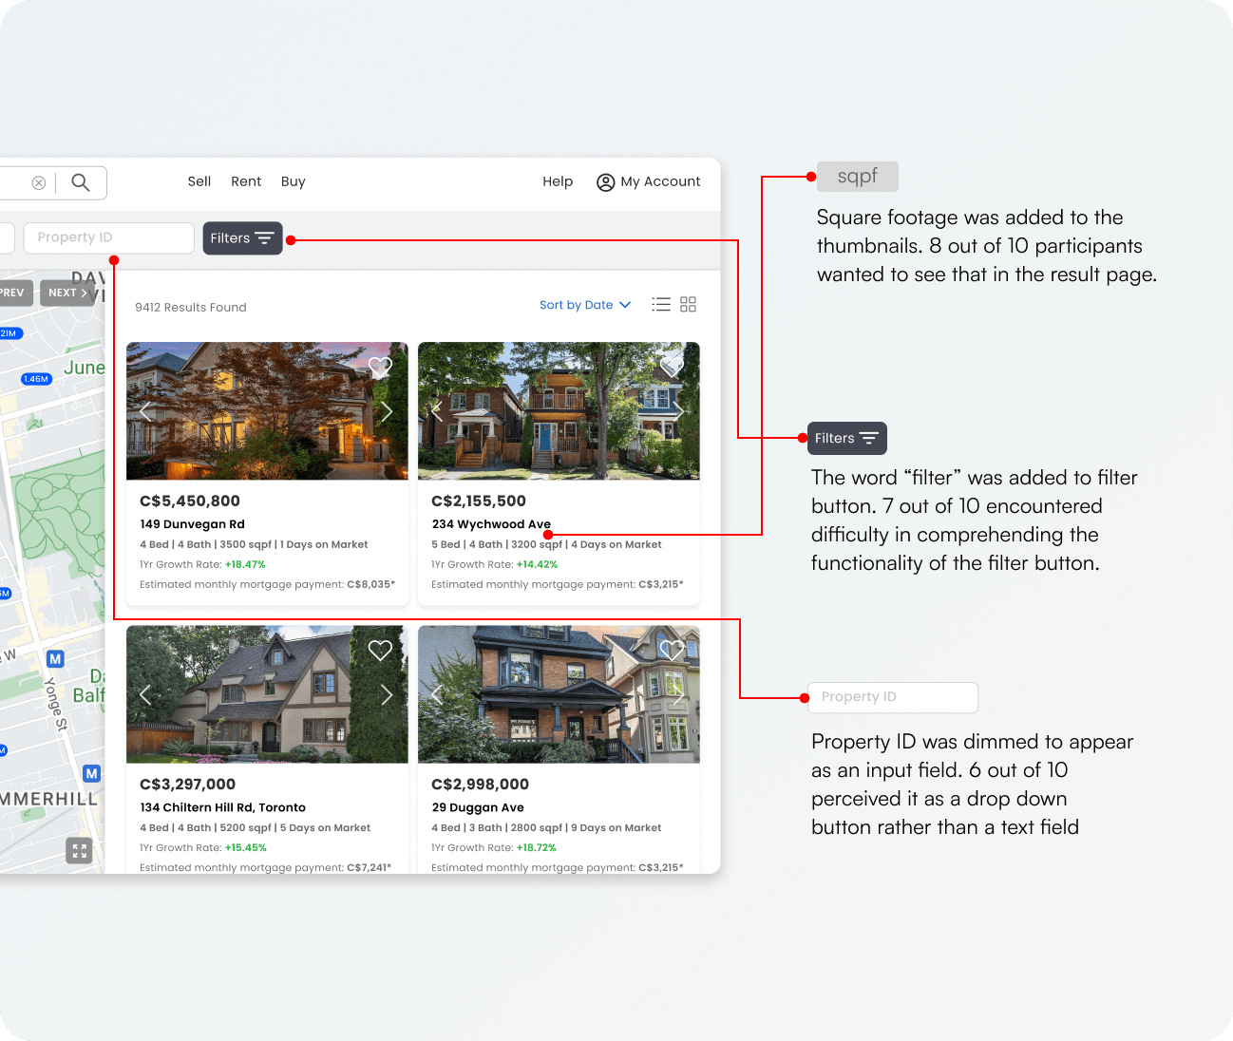Click the search magnifier icon

(x=81, y=182)
